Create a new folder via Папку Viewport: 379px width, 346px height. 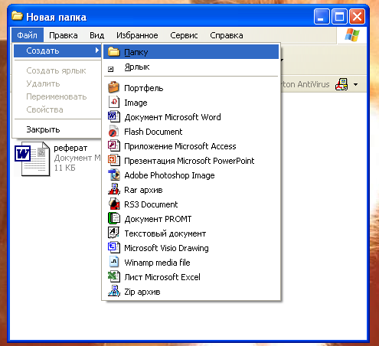click(191, 52)
